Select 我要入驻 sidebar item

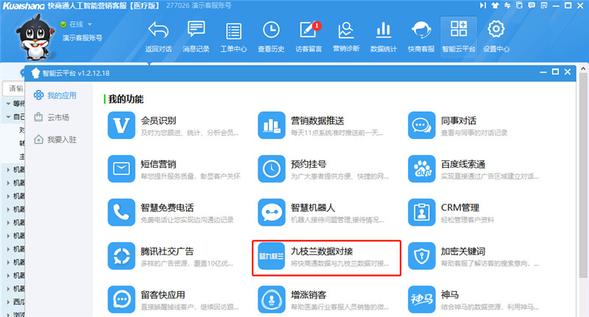(62, 139)
